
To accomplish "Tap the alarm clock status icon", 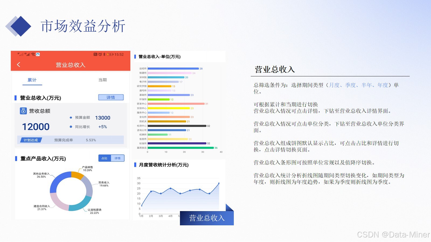I will pyautogui.click(x=100, y=54).
